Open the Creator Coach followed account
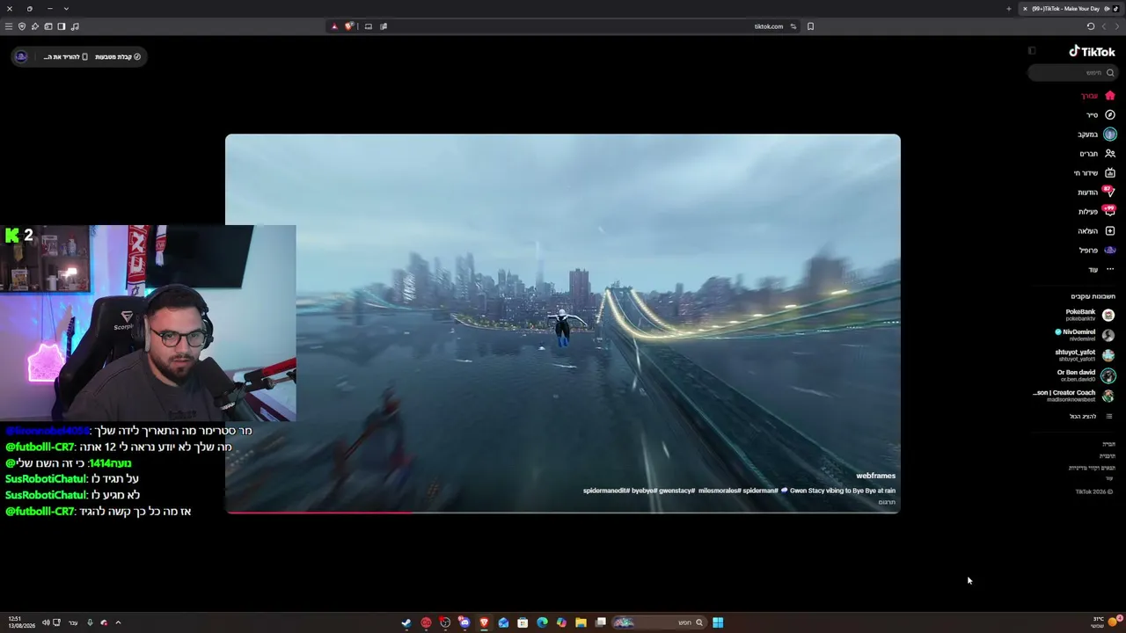 point(1074,396)
